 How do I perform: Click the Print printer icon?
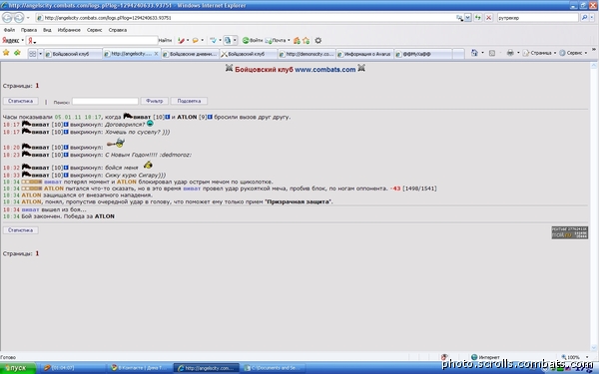(x=510, y=53)
